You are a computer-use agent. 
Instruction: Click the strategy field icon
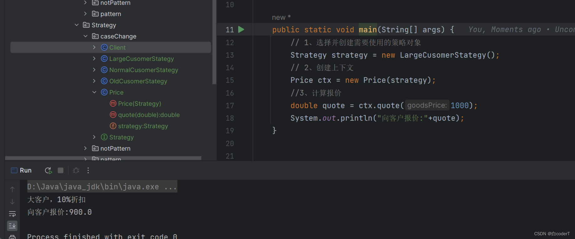tap(113, 126)
